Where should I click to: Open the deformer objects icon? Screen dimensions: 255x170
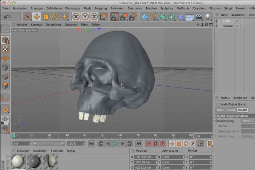(x=181, y=17)
